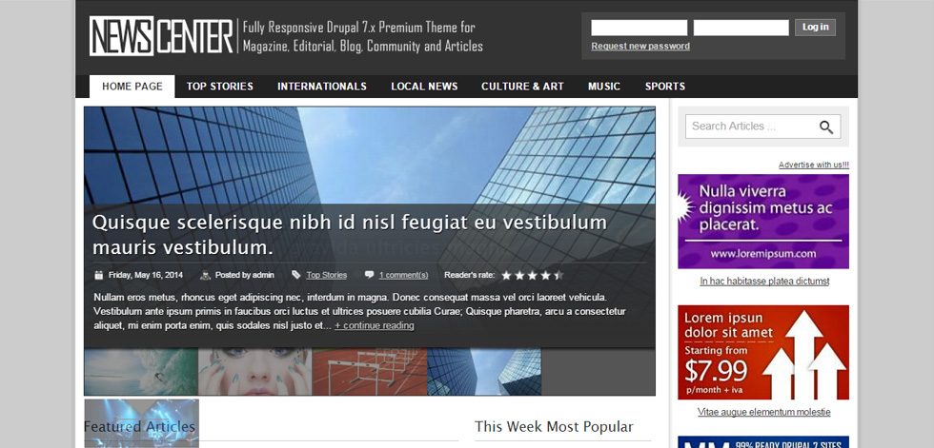The image size is (934, 448).
Task: Open CULTURE & ART section
Action: [522, 87]
